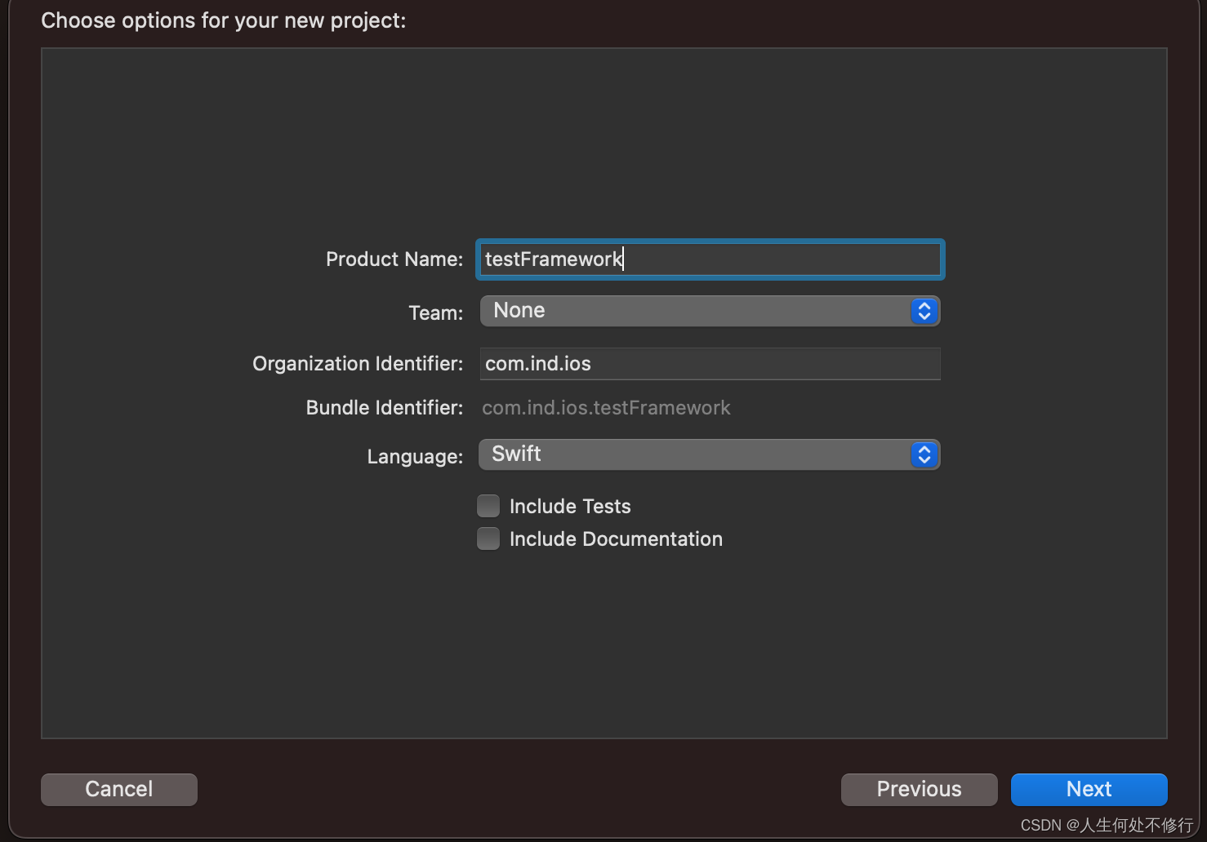Check Include Documentation

click(x=488, y=538)
